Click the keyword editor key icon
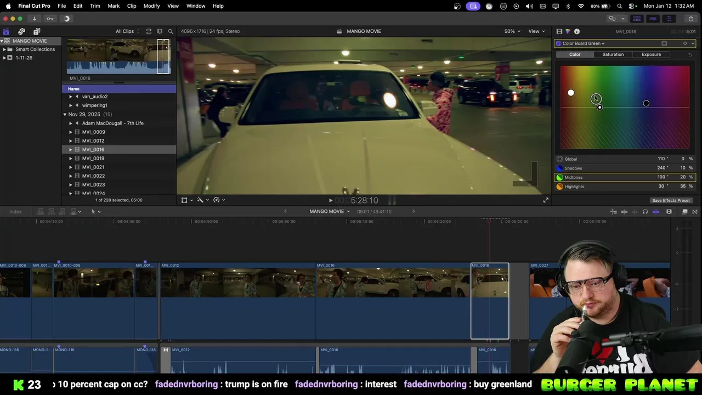702x395 pixels. (x=50, y=19)
